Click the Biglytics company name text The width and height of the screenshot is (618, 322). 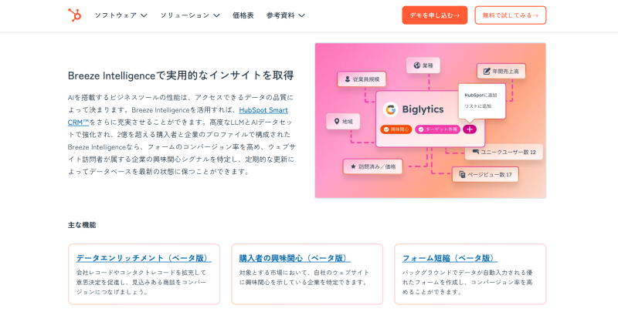coord(423,109)
